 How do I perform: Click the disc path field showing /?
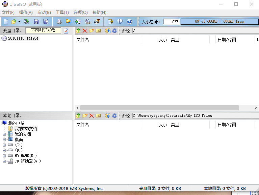tap(196, 30)
